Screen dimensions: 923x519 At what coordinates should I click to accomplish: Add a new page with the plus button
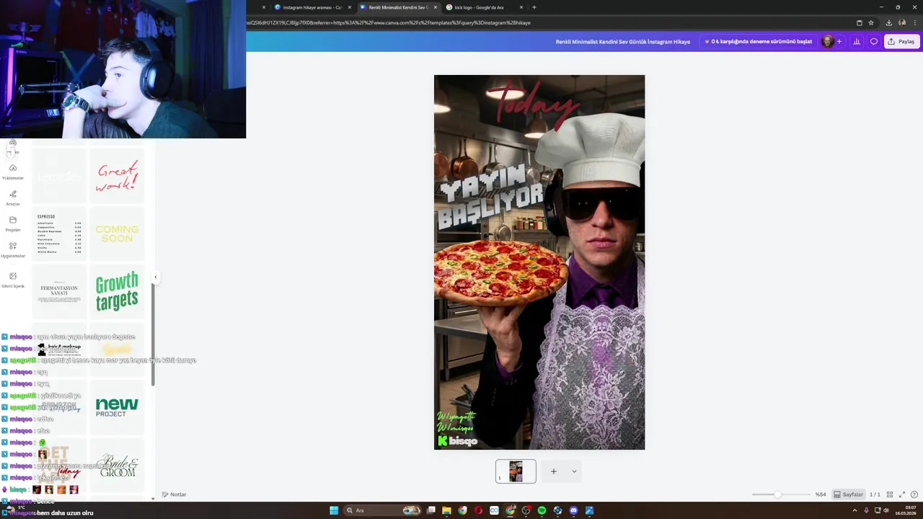click(x=553, y=471)
